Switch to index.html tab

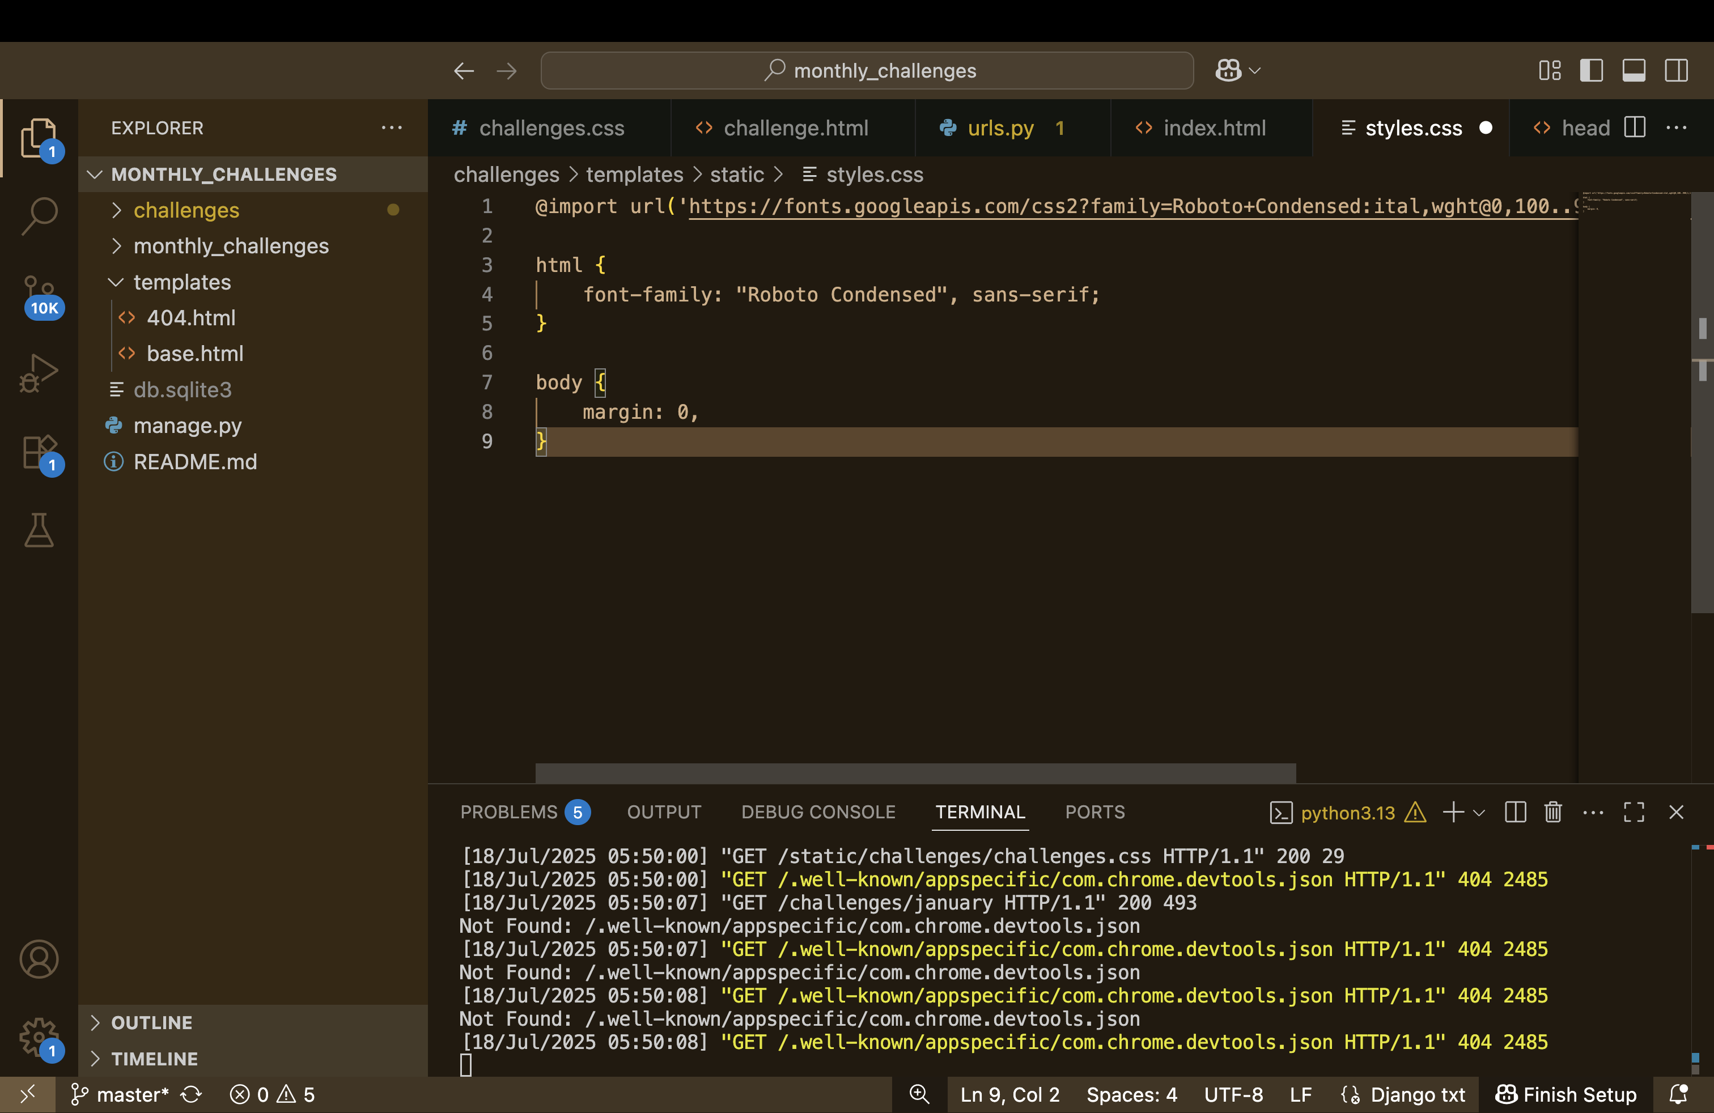point(1212,128)
